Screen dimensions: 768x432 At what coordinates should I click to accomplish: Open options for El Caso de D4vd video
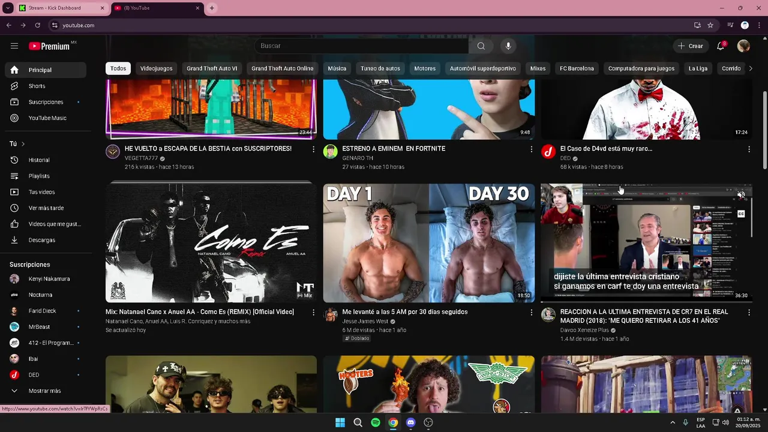pyautogui.click(x=749, y=149)
